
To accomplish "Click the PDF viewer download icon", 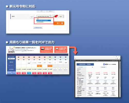I will (115, 61).
